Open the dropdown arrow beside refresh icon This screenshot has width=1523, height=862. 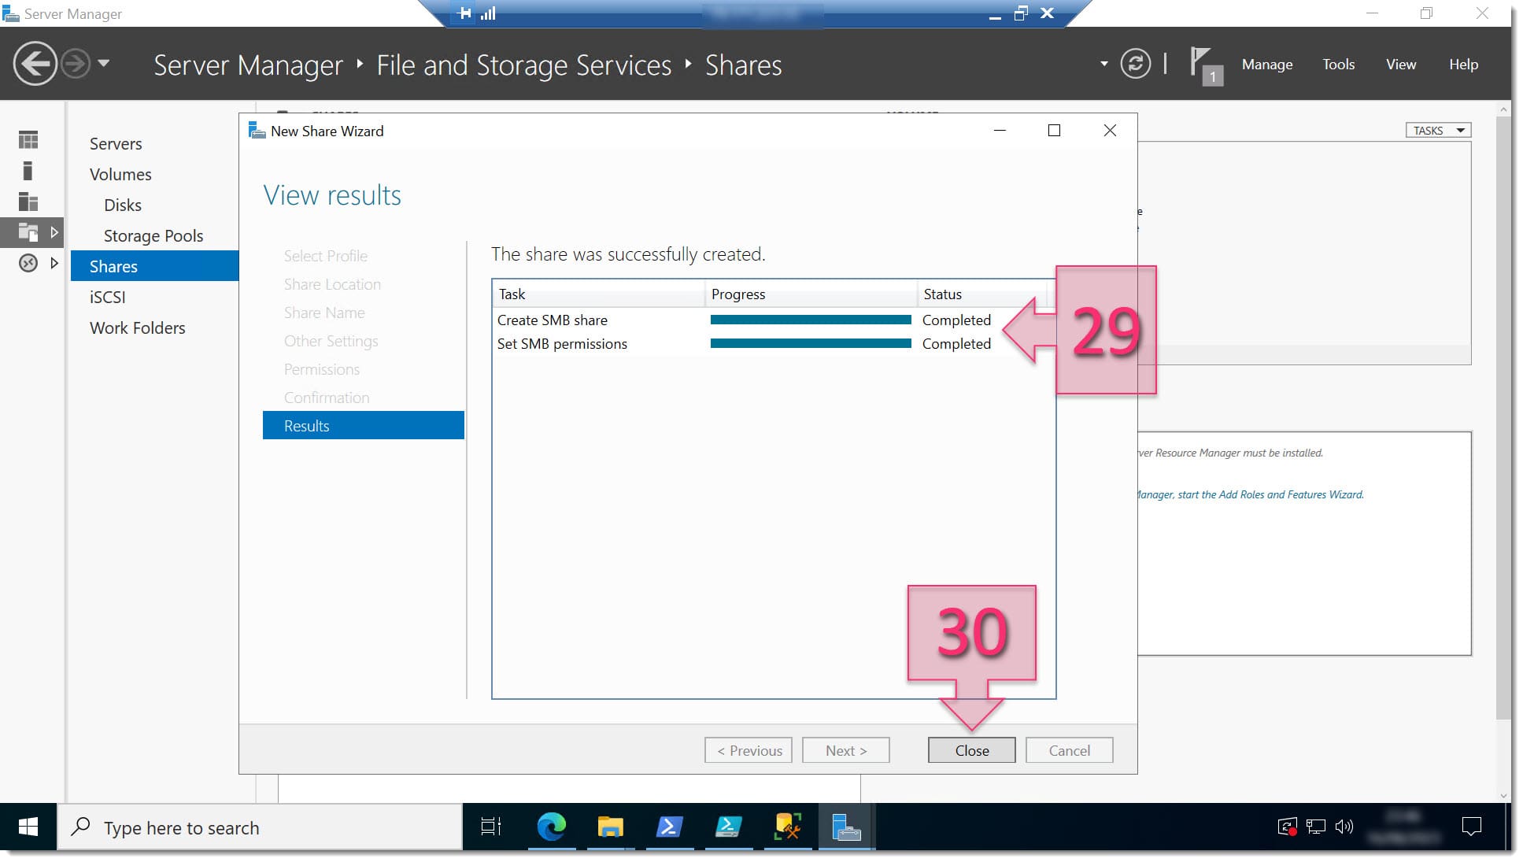pos(1103,64)
